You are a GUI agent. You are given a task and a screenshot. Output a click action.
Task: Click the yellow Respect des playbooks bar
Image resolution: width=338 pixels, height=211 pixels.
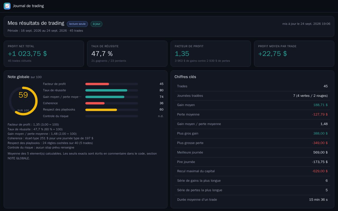(x=101, y=110)
